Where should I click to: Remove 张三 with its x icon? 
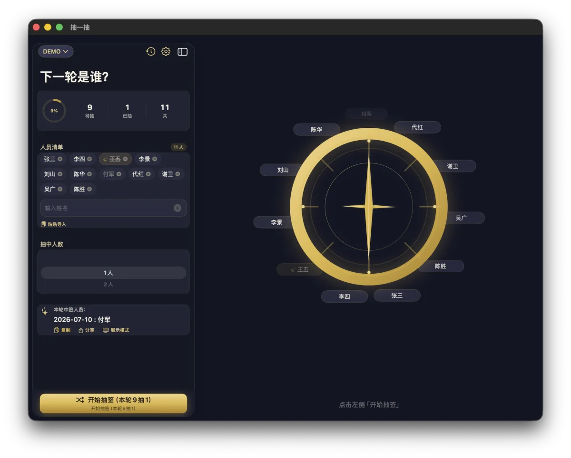tap(60, 159)
